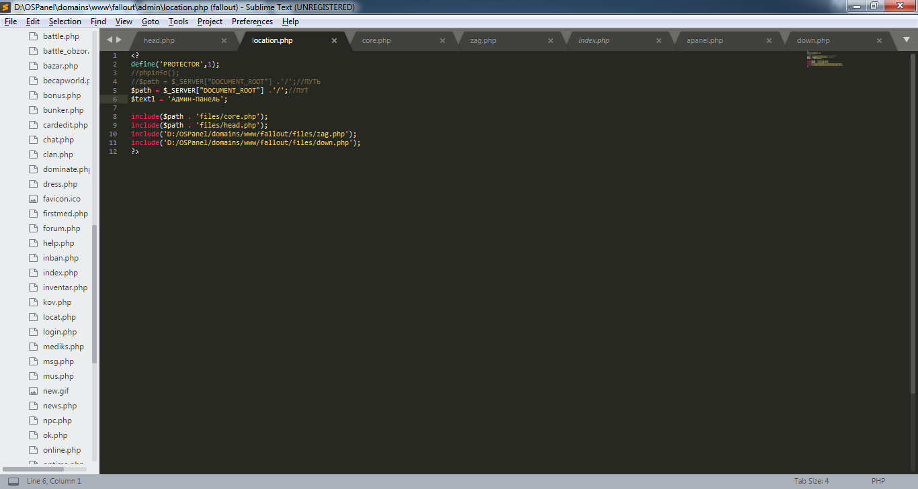Viewport: 918px width, 489px height.
Task: Click the sidebar horizontal scrollbar
Action: click(33, 469)
